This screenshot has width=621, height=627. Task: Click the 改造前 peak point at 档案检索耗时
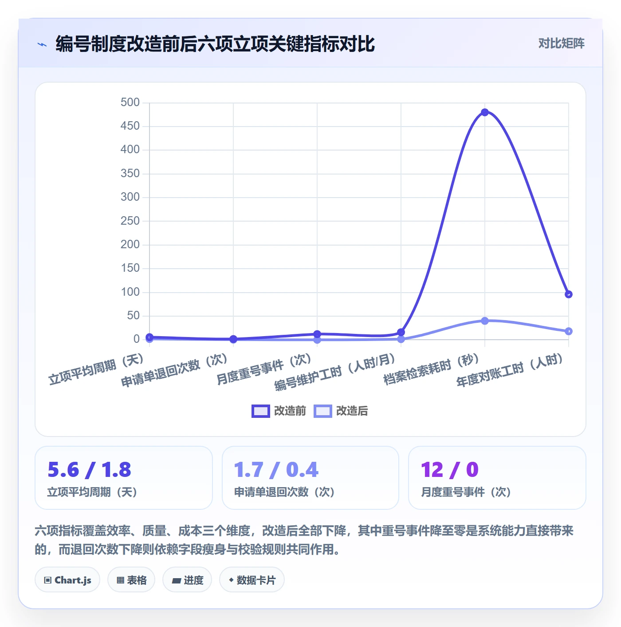coord(485,112)
